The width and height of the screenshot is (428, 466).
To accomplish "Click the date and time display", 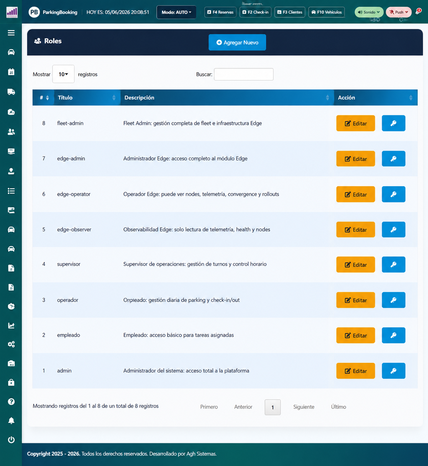I will tap(118, 12).
